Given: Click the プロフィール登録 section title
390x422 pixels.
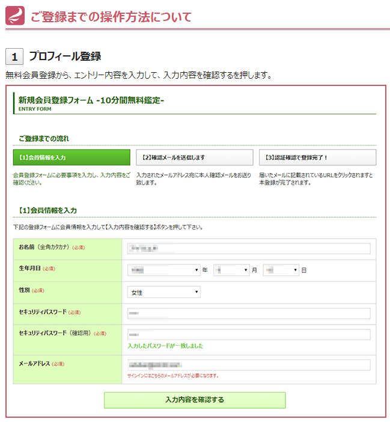Looking at the screenshot, I should 65,57.
